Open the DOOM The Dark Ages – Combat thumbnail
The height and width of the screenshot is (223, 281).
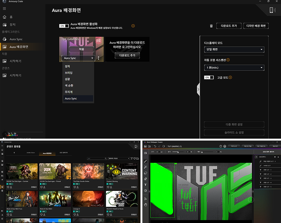click(22, 171)
